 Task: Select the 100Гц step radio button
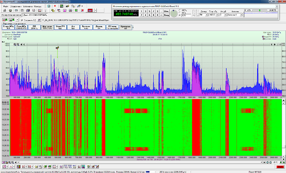coord(180,10)
